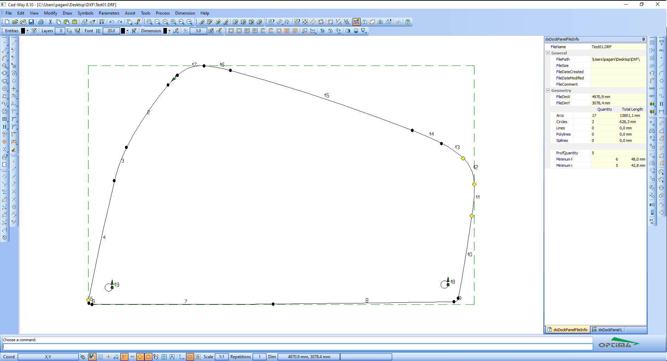Open the Font color dropdown arrow

pos(127,31)
